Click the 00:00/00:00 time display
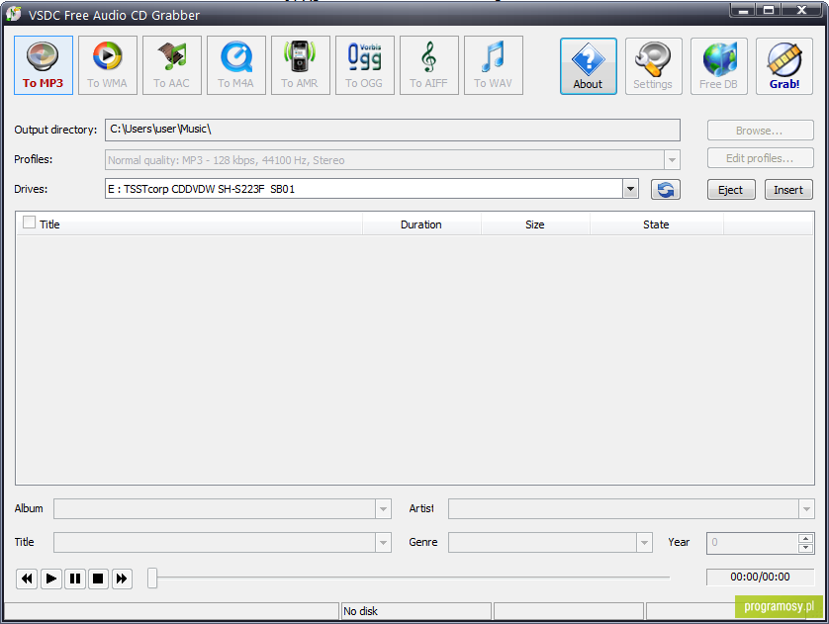Screen dimensions: 829x624 [x=761, y=577]
